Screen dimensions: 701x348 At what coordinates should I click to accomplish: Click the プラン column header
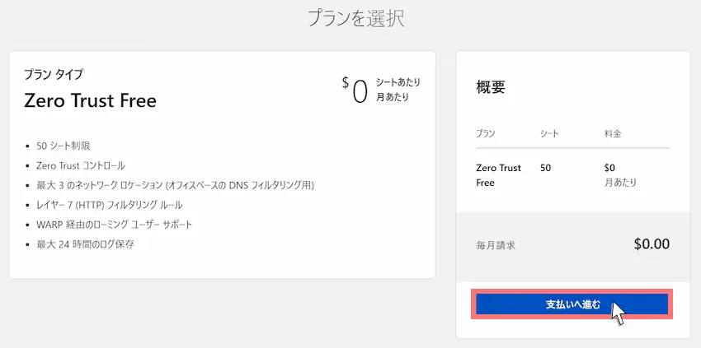(x=486, y=133)
